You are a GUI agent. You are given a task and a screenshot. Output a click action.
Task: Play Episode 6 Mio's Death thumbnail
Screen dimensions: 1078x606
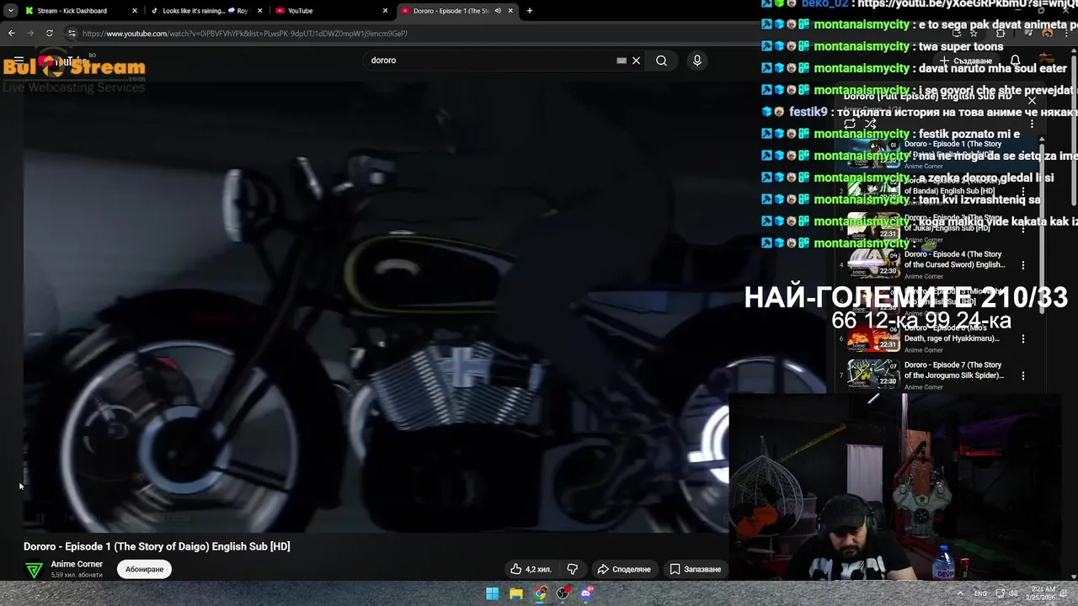tap(873, 338)
